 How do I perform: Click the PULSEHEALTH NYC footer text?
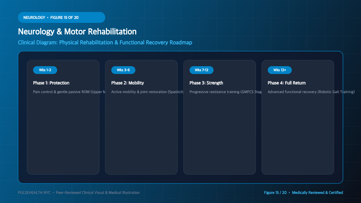[79, 192]
